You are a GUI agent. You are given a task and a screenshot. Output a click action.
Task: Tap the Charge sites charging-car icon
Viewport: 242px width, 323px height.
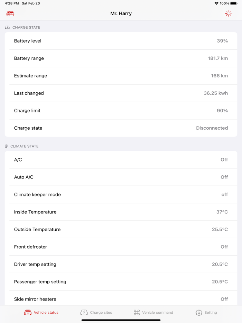click(84, 313)
